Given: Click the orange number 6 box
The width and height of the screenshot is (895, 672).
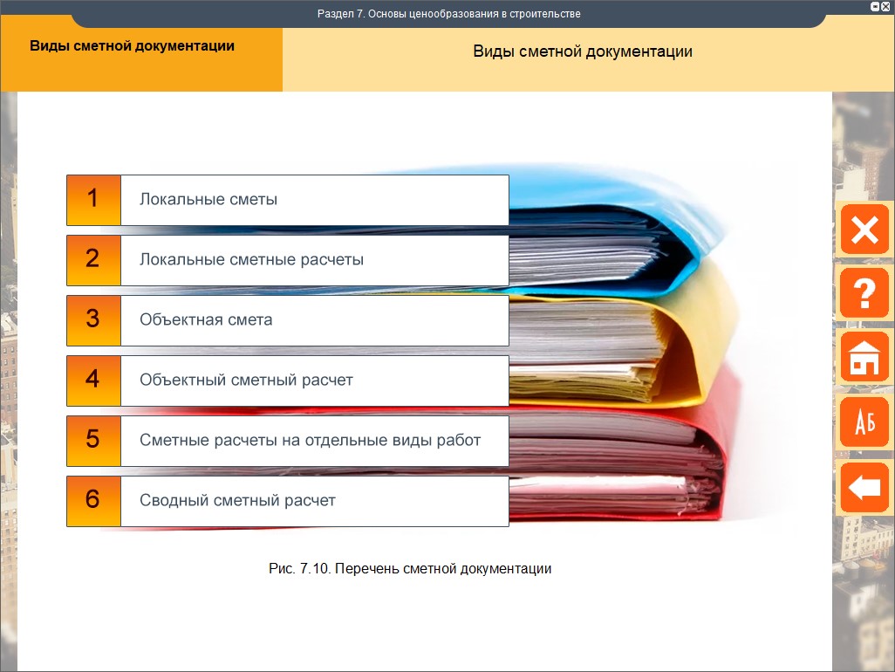Looking at the screenshot, I should (x=93, y=501).
